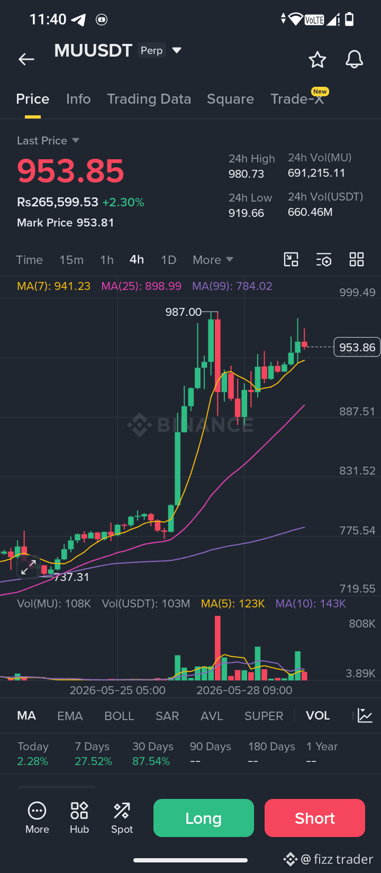This screenshot has height=873, width=381.
Task: Open indicator chart icon beside VOL
Action: pos(365,716)
